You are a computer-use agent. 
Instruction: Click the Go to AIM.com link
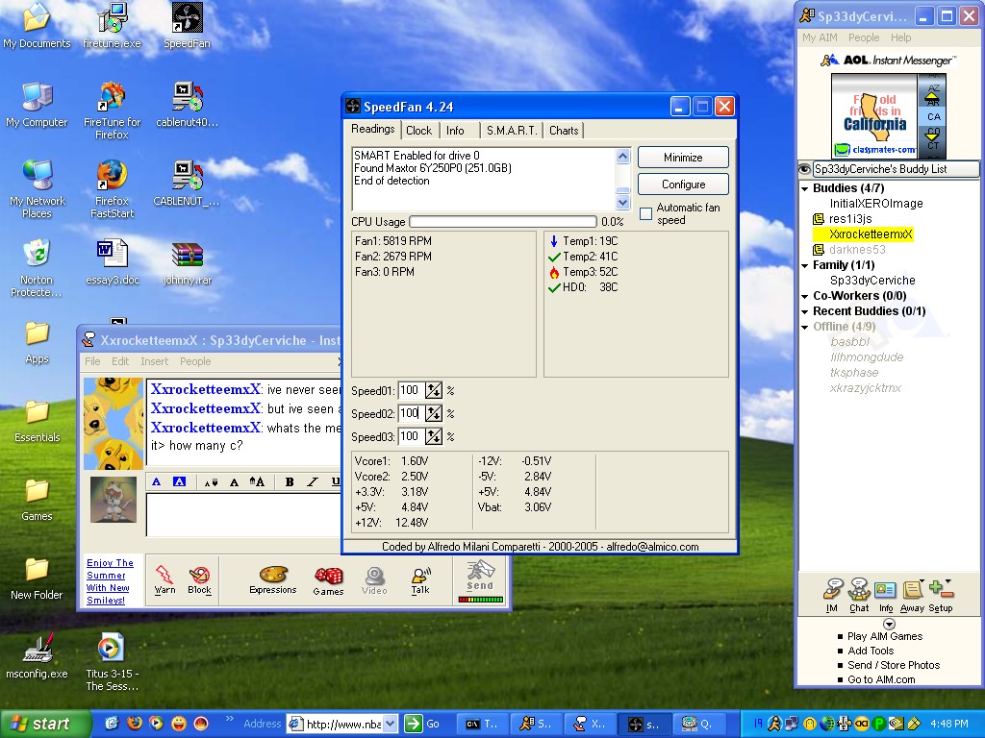pos(881,679)
